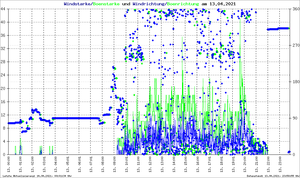Click the 13. 00:00 time axis label
This screenshot has height=178, width=300.
(9, 164)
